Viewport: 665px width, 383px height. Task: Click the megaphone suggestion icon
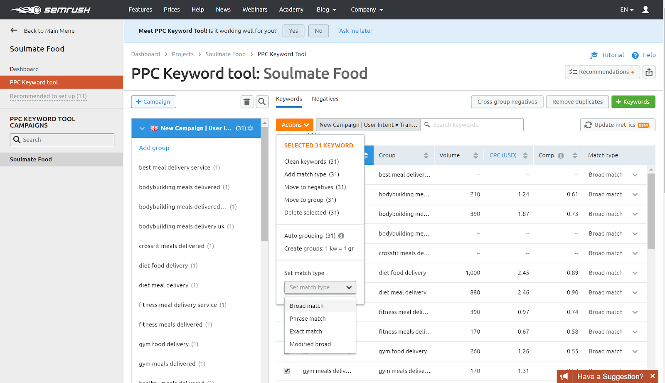coord(564,376)
